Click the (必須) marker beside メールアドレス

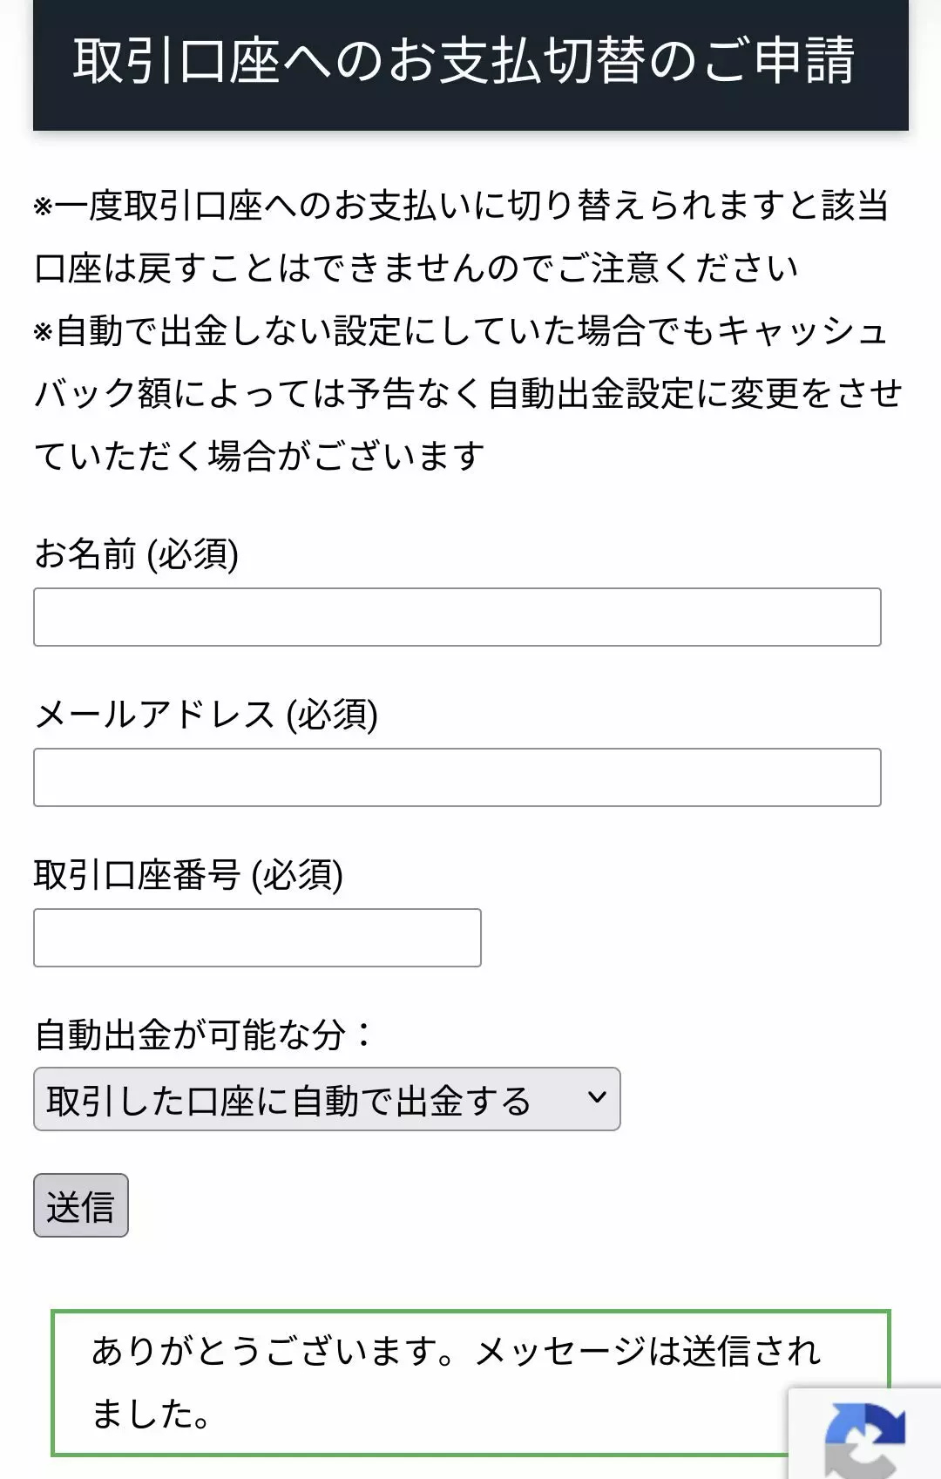(332, 714)
